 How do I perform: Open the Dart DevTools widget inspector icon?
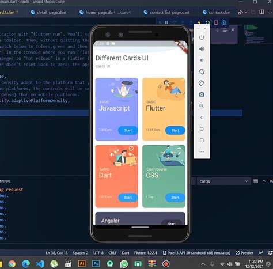pyautogui.click(x=224, y=22)
